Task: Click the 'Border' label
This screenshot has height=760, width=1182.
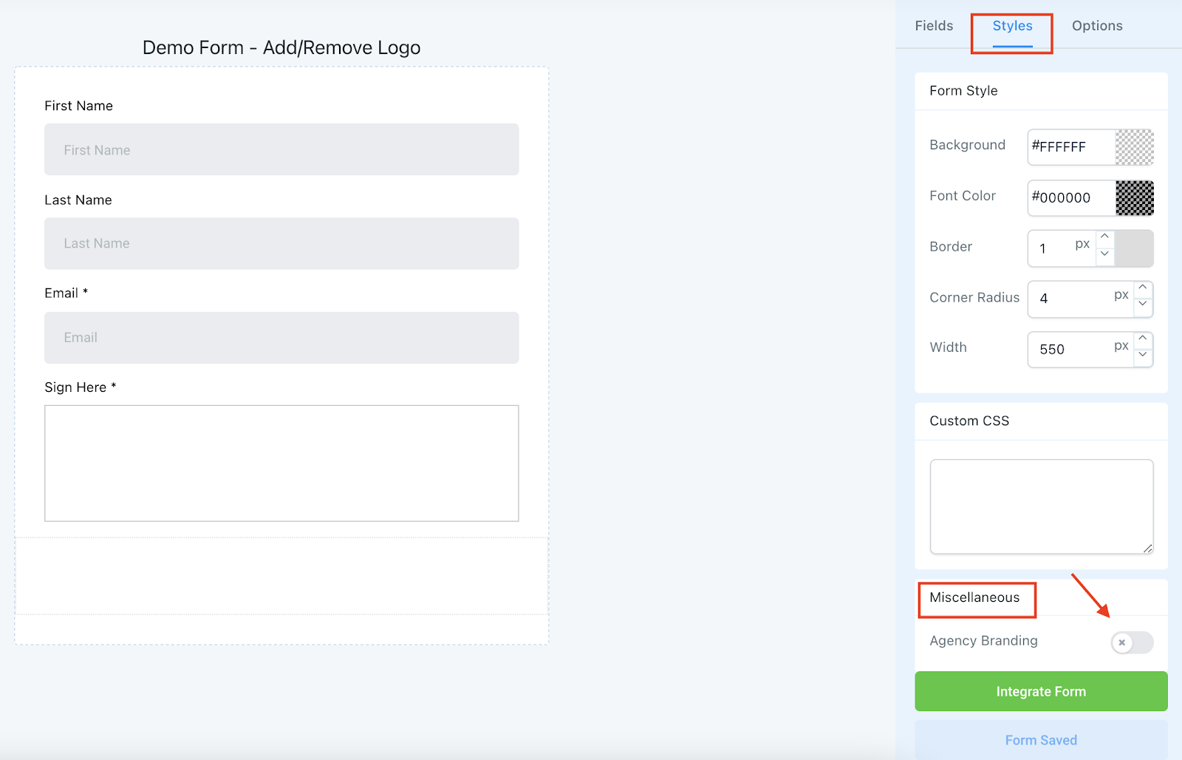Action: [951, 247]
